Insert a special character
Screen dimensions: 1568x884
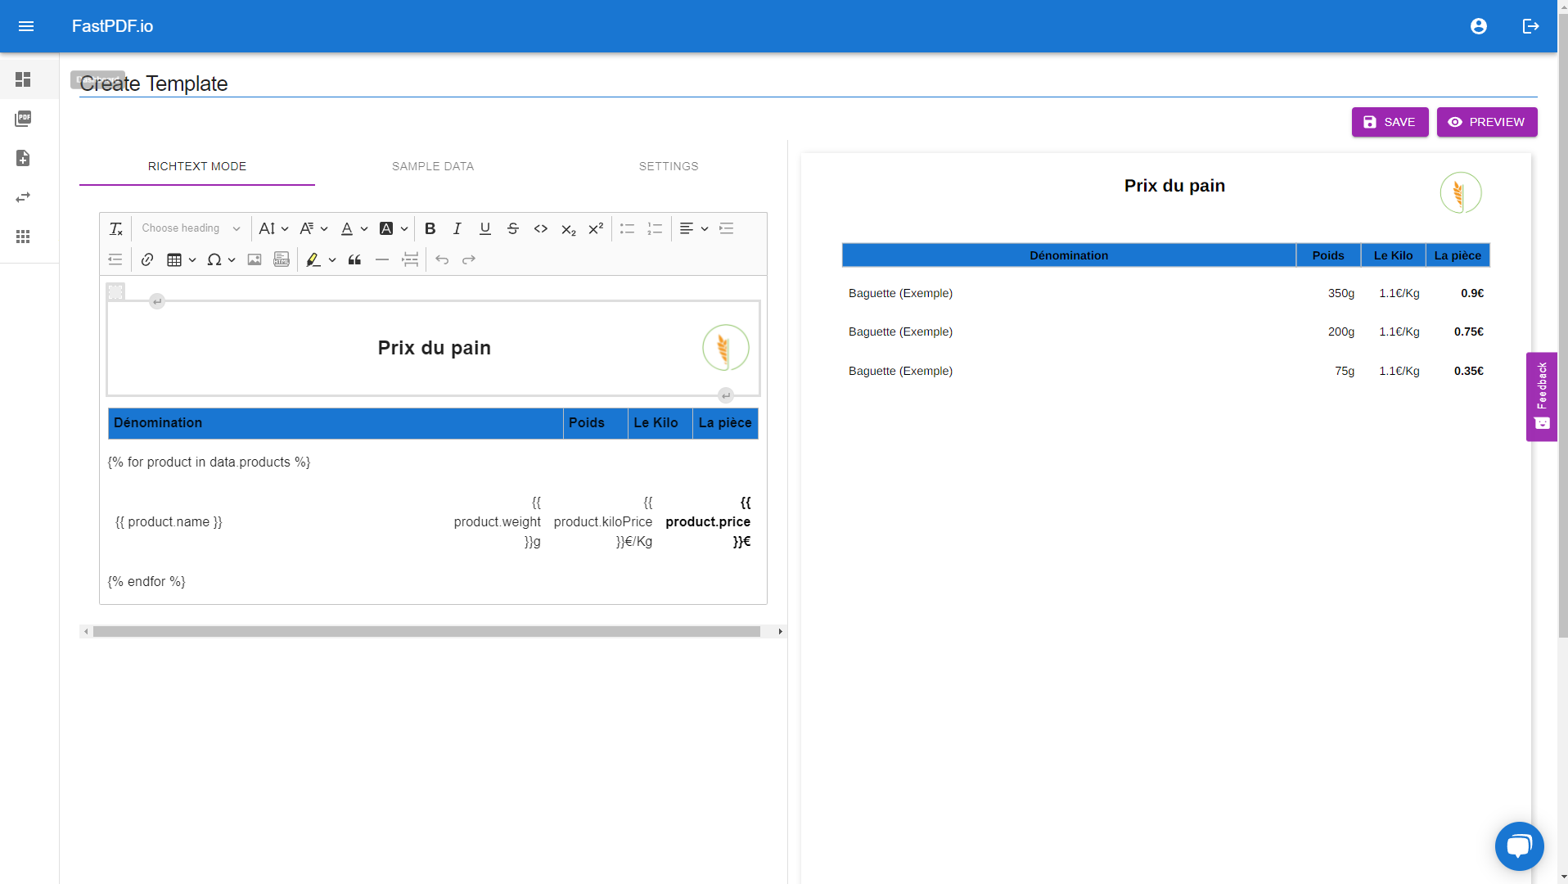(214, 259)
